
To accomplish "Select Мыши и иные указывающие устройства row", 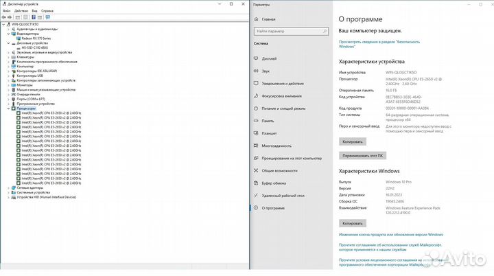I will click(x=46, y=90).
